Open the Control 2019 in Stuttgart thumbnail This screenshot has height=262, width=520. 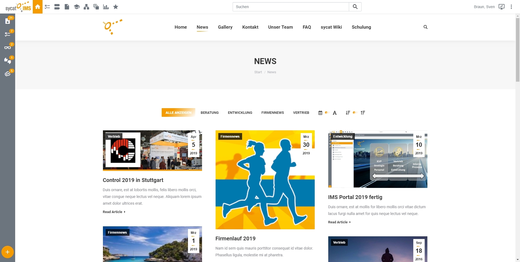(x=152, y=151)
